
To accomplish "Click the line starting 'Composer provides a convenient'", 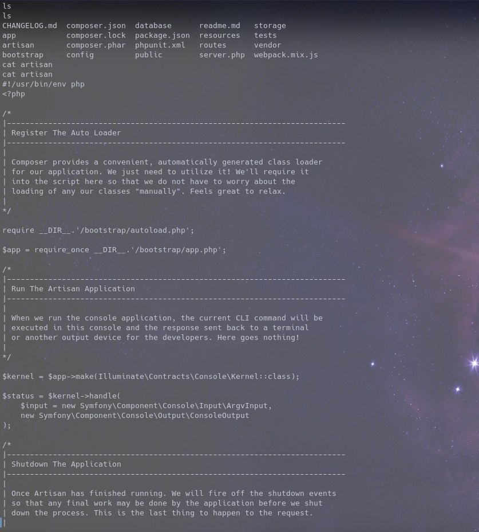I will pyautogui.click(x=167, y=162).
